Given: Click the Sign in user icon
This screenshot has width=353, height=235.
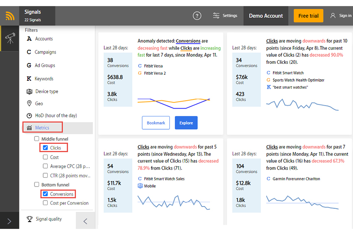Looking at the screenshot, I should [x=333, y=15].
